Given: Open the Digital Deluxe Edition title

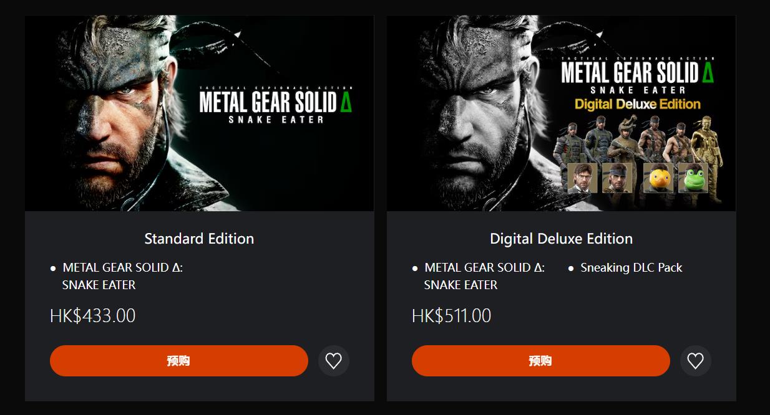Looking at the screenshot, I should tap(561, 239).
